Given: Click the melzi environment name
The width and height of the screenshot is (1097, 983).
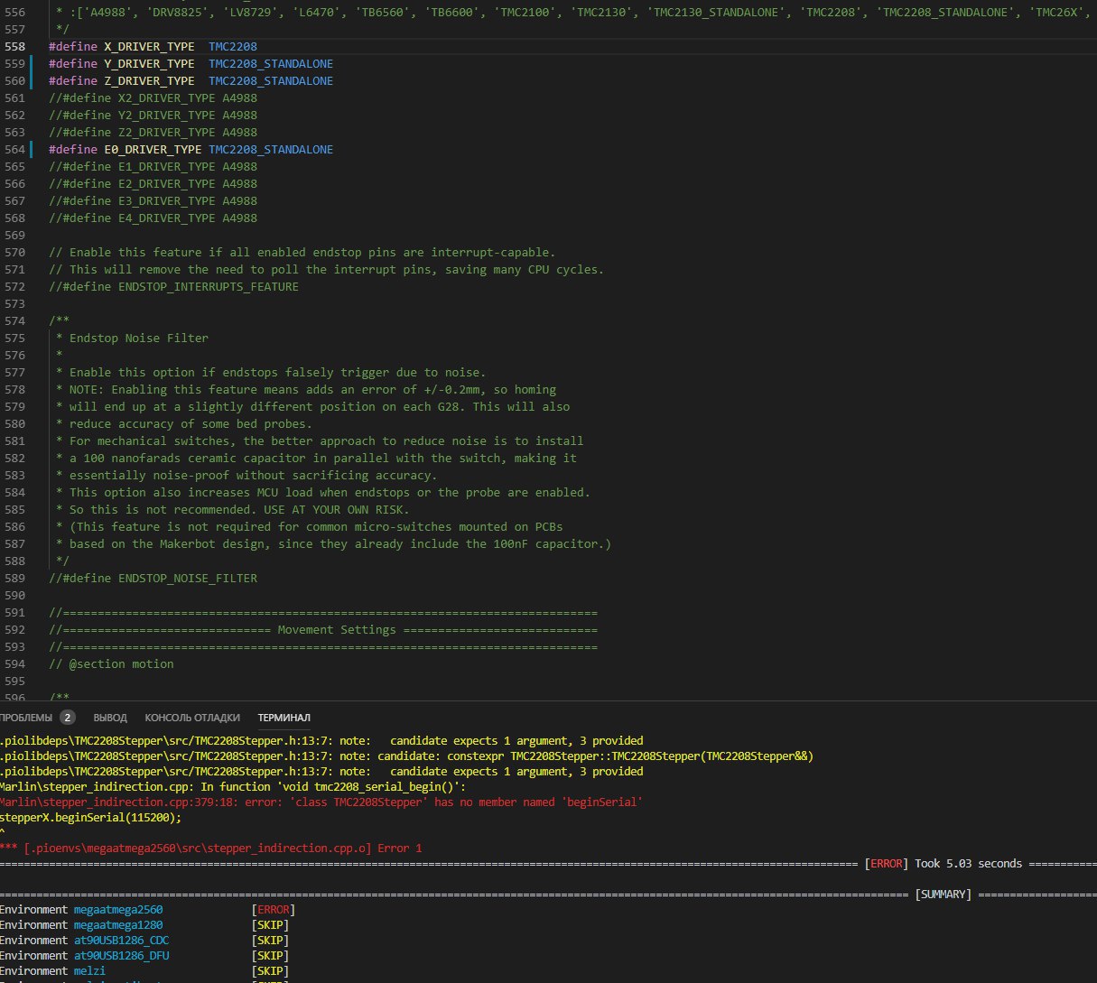Looking at the screenshot, I should click(x=89, y=971).
